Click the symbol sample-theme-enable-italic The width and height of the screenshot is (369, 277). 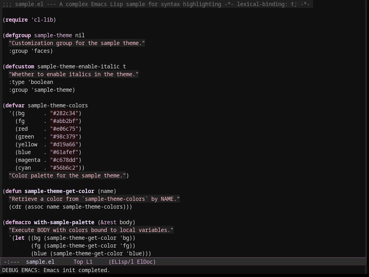(x=78, y=66)
